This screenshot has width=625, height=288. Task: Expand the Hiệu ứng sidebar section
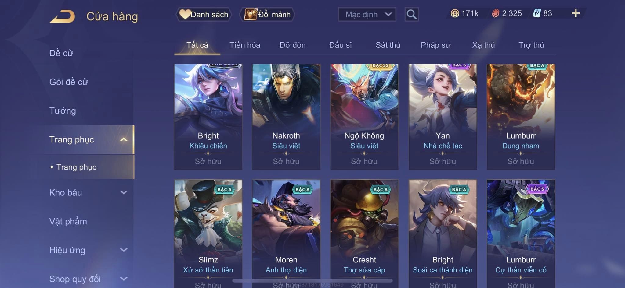point(124,250)
